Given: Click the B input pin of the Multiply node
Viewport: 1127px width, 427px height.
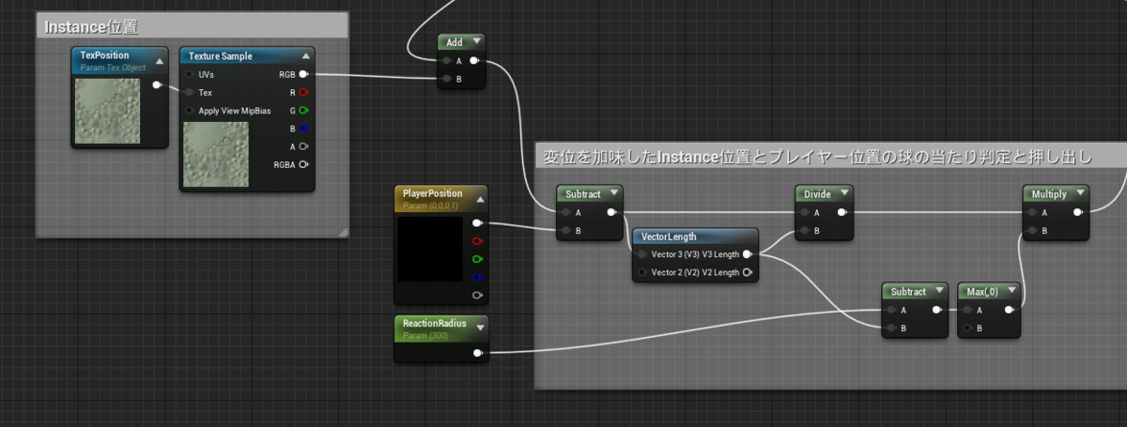Looking at the screenshot, I should (x=1031, y=230).
